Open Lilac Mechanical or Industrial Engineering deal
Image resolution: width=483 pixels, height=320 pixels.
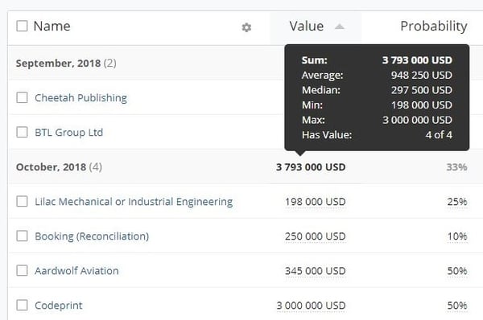pyautogui.click(x=134, y=202)
